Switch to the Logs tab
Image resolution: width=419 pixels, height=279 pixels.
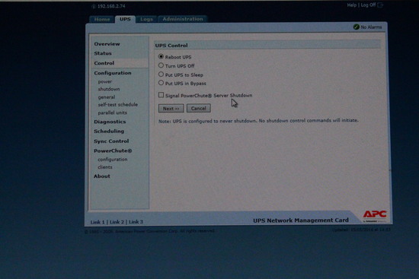tap(146, 19)
